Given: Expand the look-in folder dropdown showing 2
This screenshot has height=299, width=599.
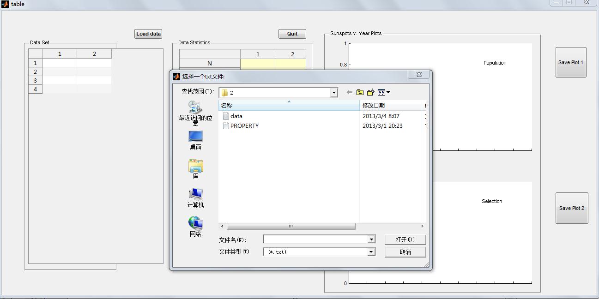Looking at the screenshot, I should [x=334, y=93].
